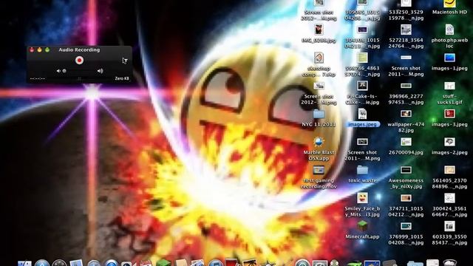Select the 300424_3561 64647 jpg file
The width and height of the screenshot is (473, 266).
[449, 198]
